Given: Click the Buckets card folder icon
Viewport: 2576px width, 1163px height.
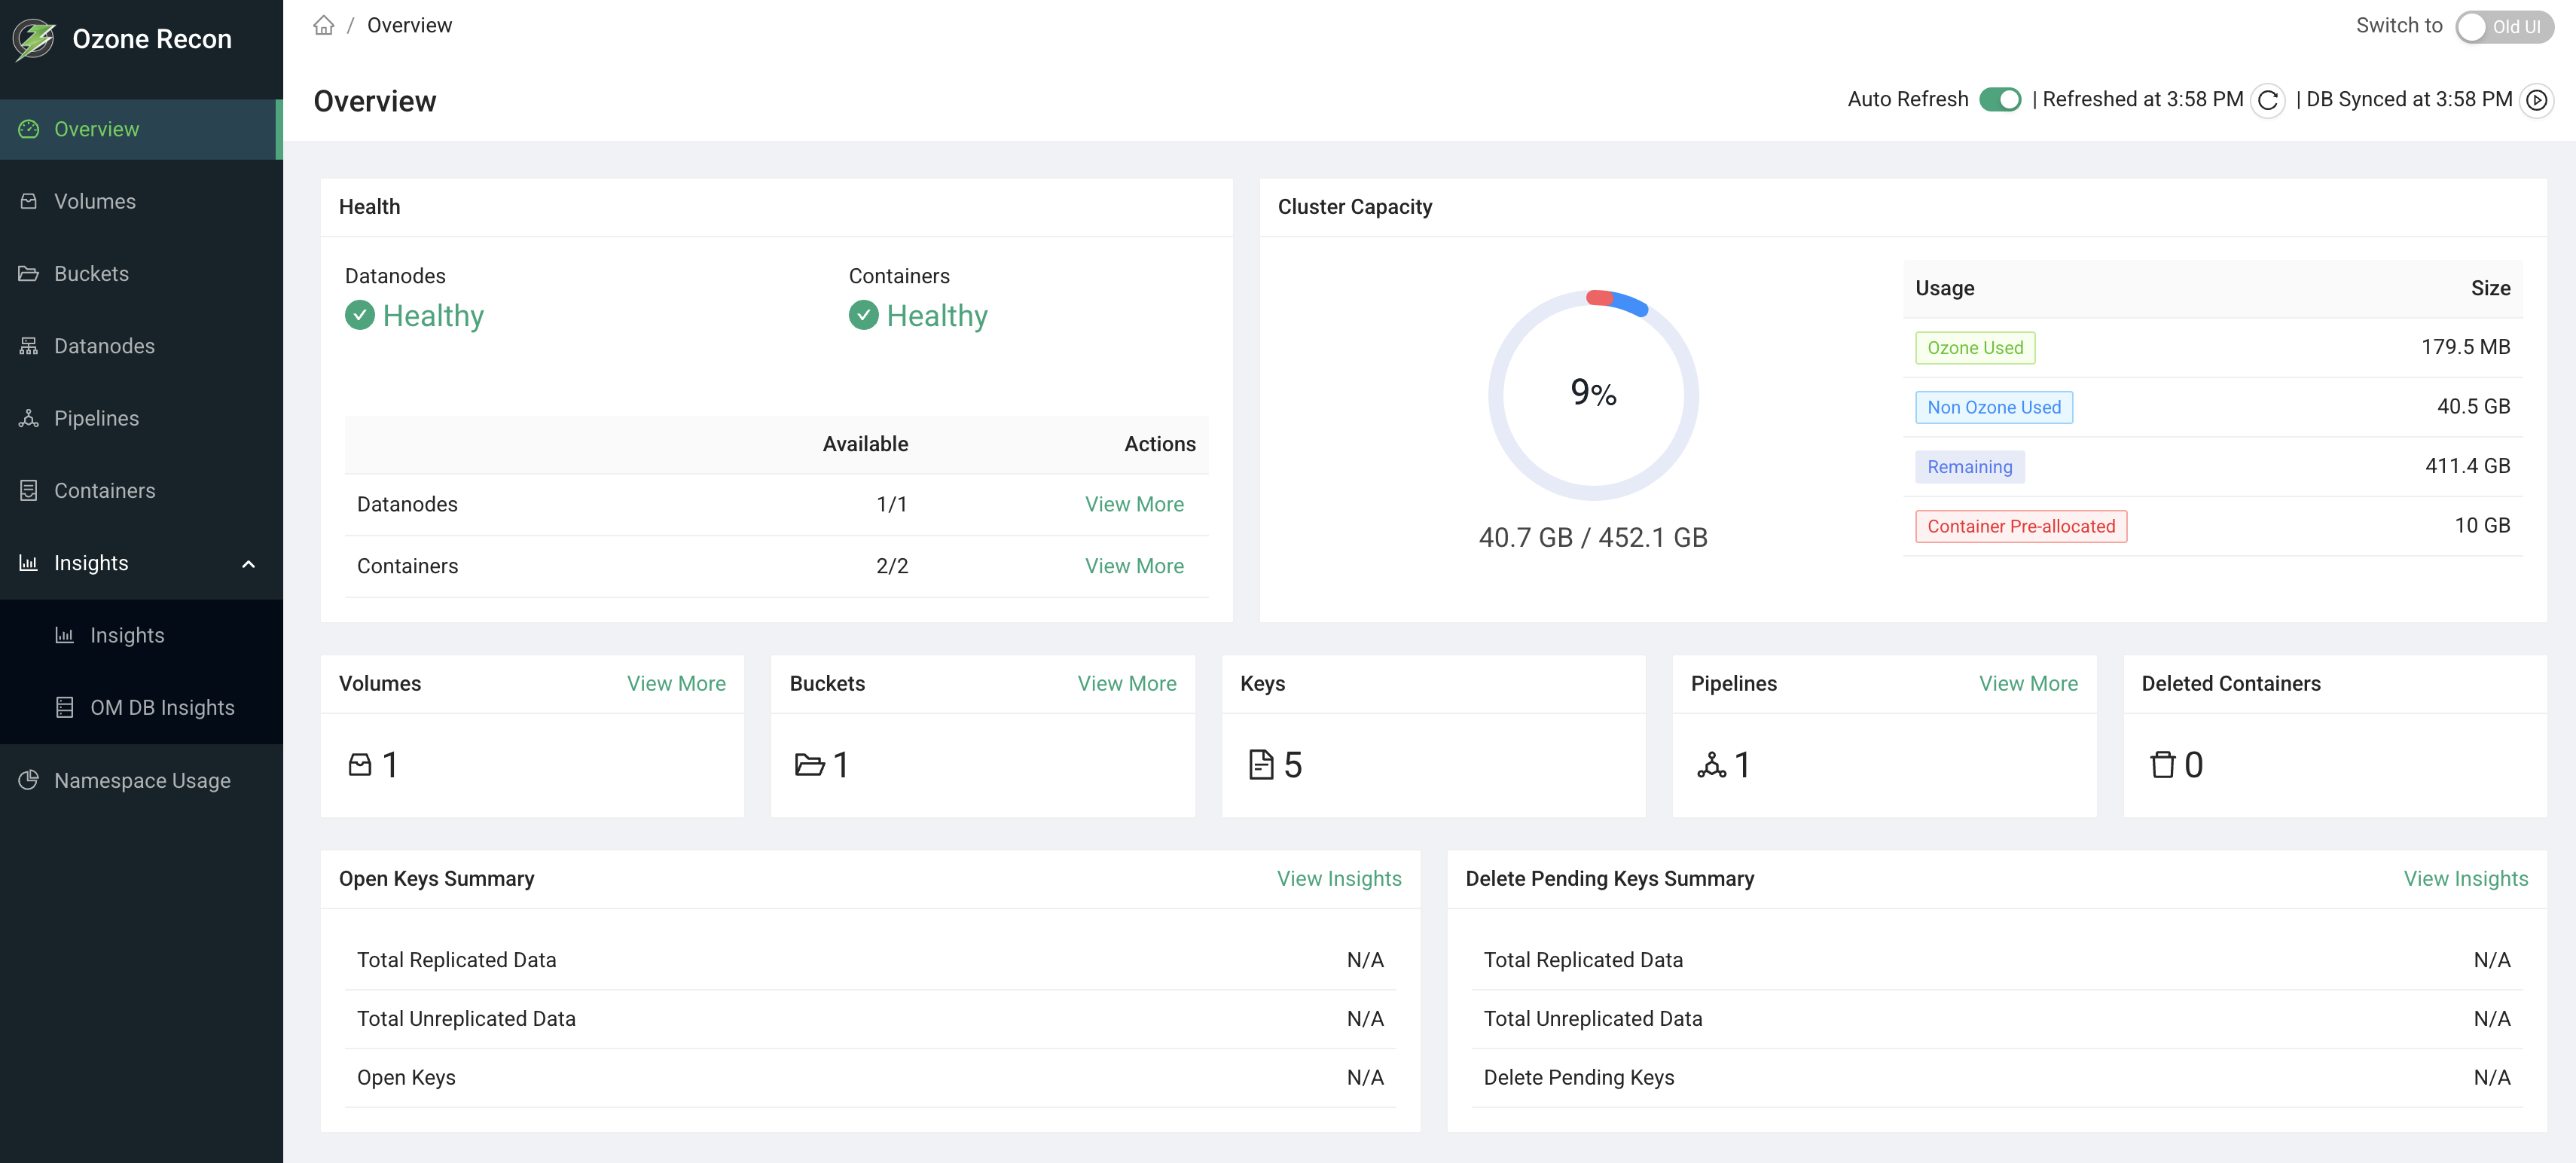Looking at the screenshot, I should click(809, 765).
